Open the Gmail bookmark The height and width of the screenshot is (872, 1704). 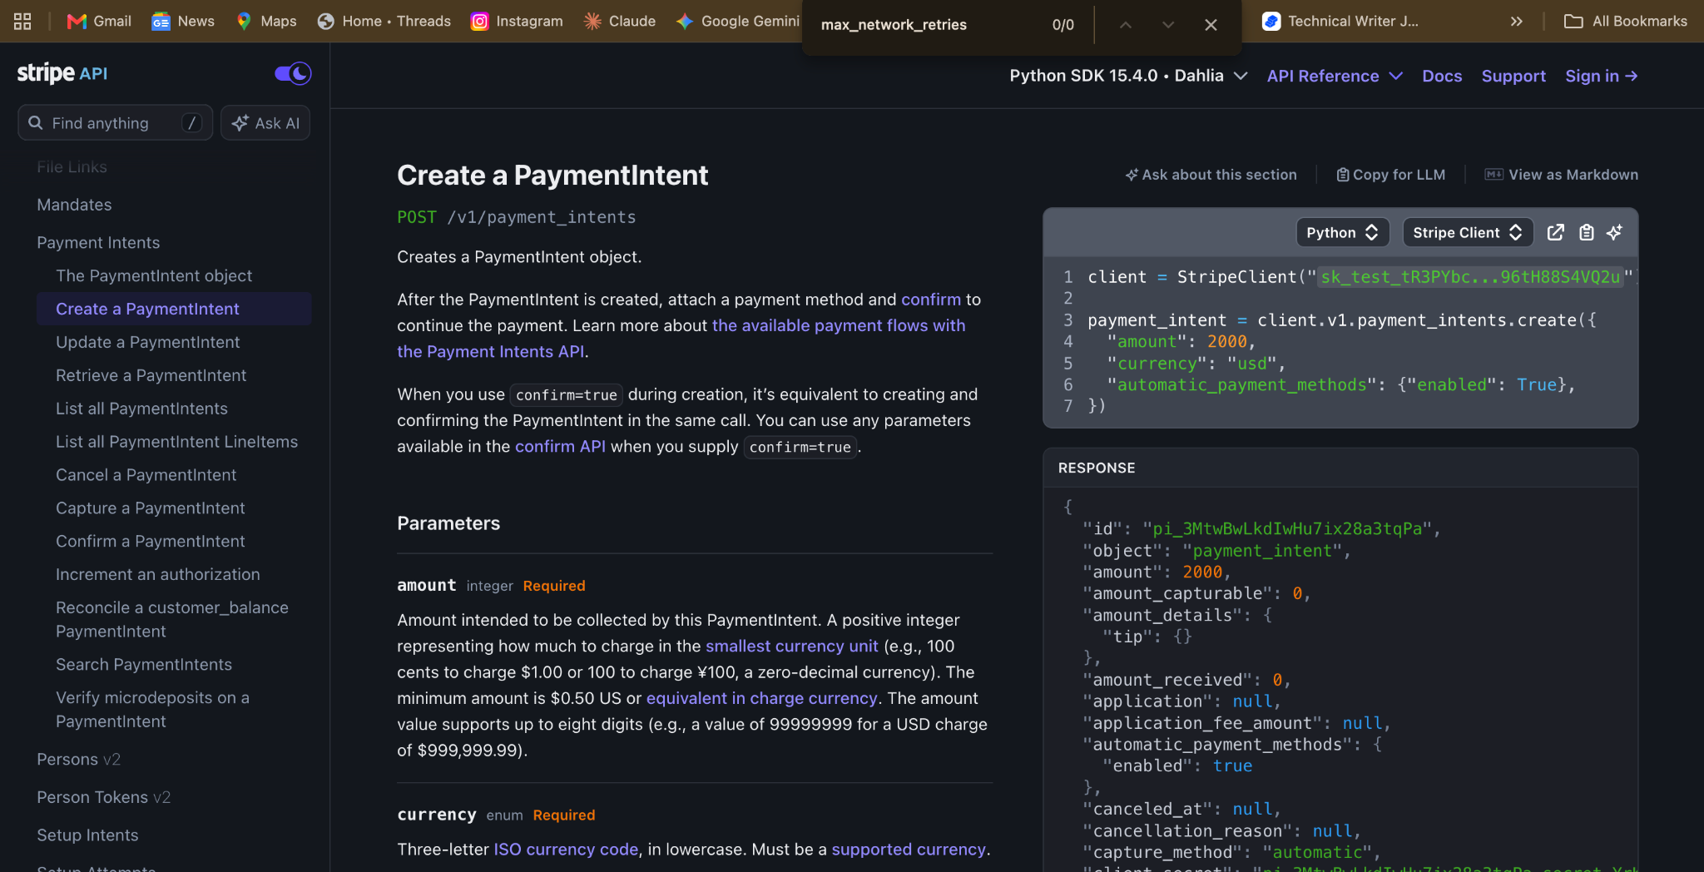click(x=99, y=22)
